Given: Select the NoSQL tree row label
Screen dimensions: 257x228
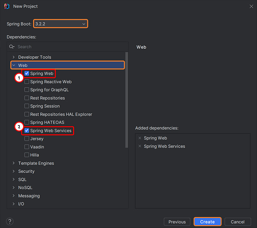Looking at the screenshot, I should (25, 188).
